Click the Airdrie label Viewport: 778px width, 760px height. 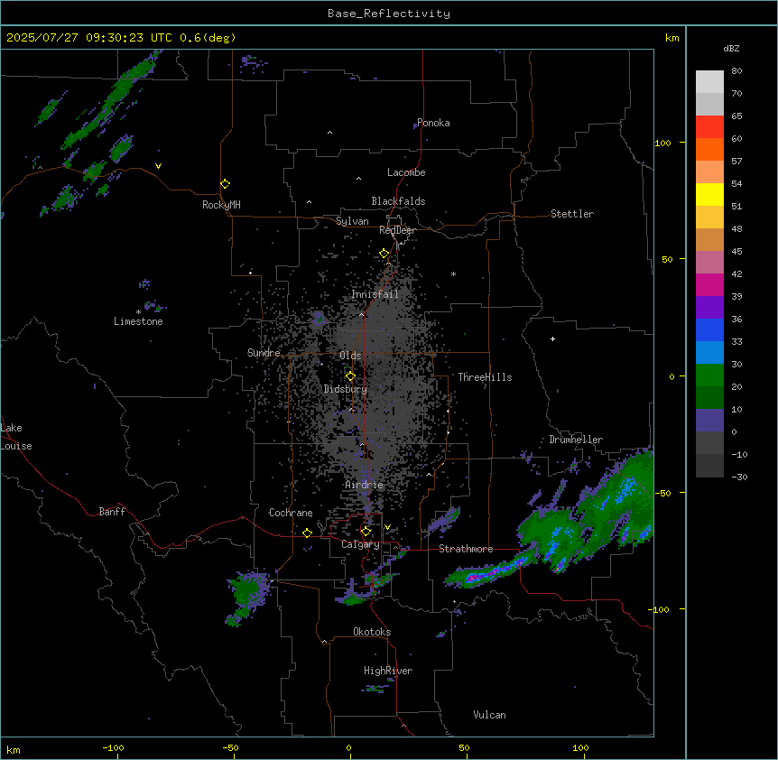pos(365,485)
